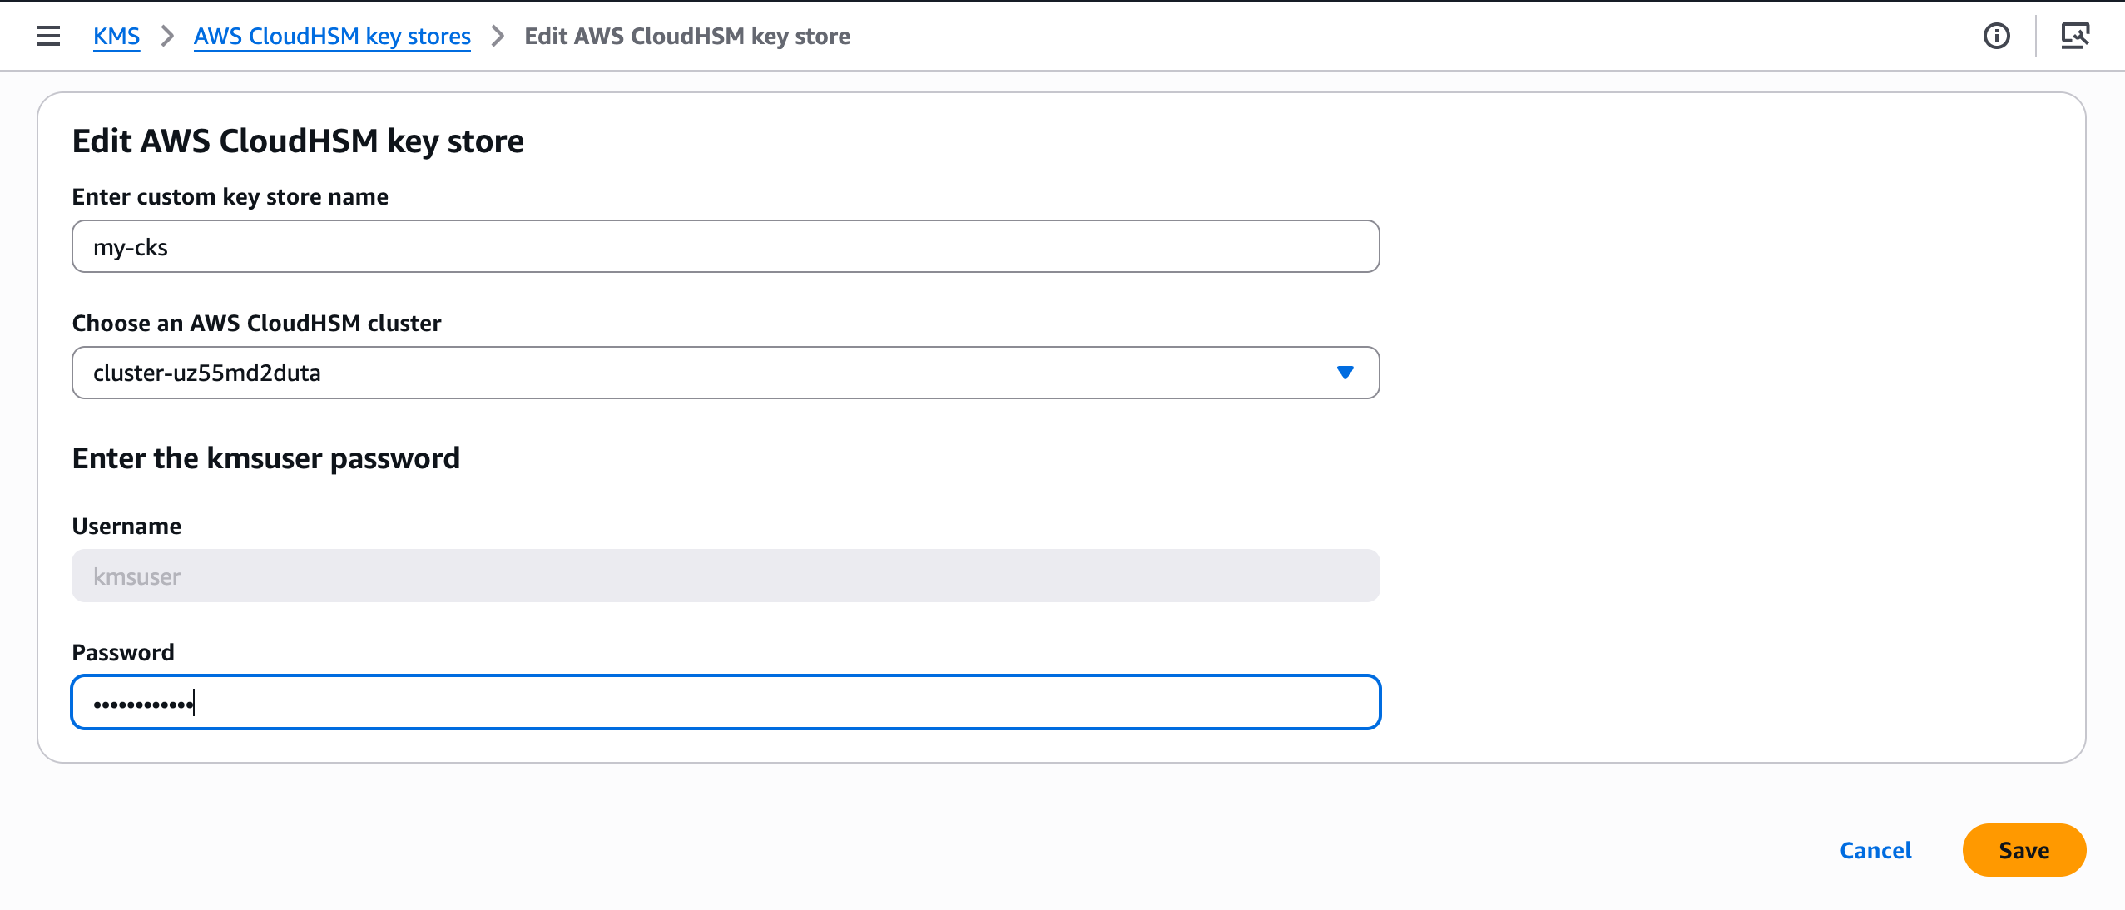Click current breadcrumb Edit AWS CloudHSM key store
The image size is (2125, 910).
(x=687, y=36)
